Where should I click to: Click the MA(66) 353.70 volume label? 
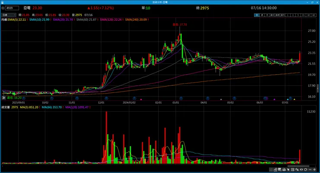pyautogui.click(x=51, y=107)
